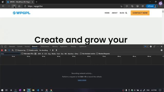Image resolution: width=164 pixels, height=92 pixels.
Task: Check the Blocked Requests checkbox
Action: tap(97, 54)
